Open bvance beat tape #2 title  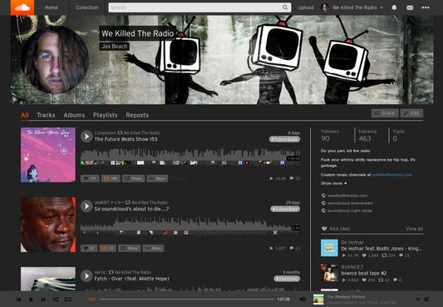[363, 273]
